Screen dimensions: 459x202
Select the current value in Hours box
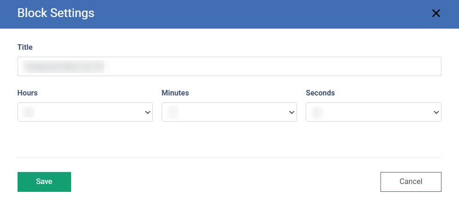click(29, 112)
